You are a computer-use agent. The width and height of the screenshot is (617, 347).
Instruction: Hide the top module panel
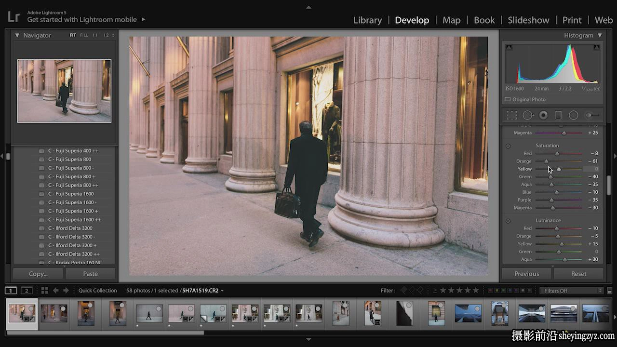(x=308, y=7)
